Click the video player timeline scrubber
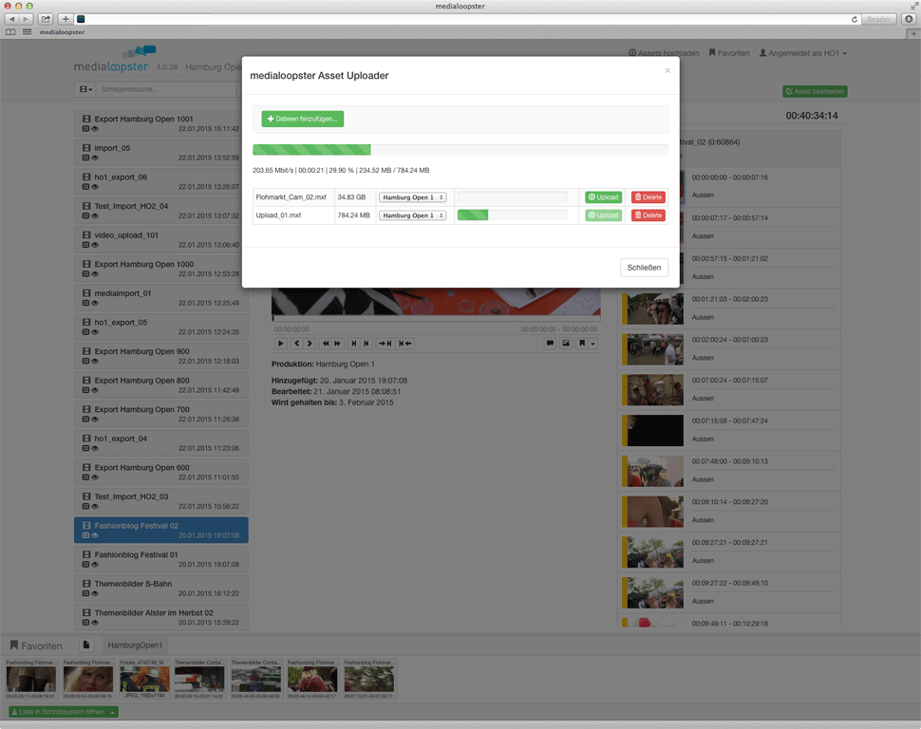The width and height of the screenshot is (921, 729). tap(436, 318)
